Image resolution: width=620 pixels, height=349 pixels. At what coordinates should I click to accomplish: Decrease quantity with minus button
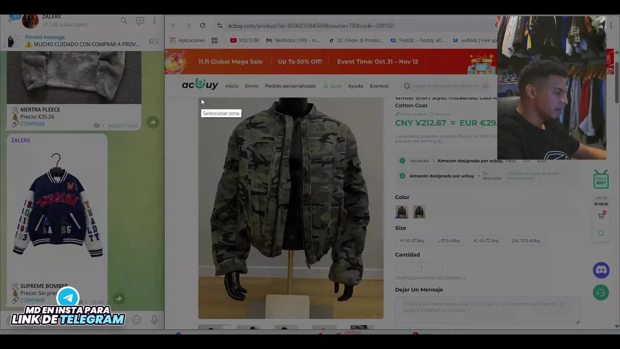pyautogui.click(x=401, y=268)
